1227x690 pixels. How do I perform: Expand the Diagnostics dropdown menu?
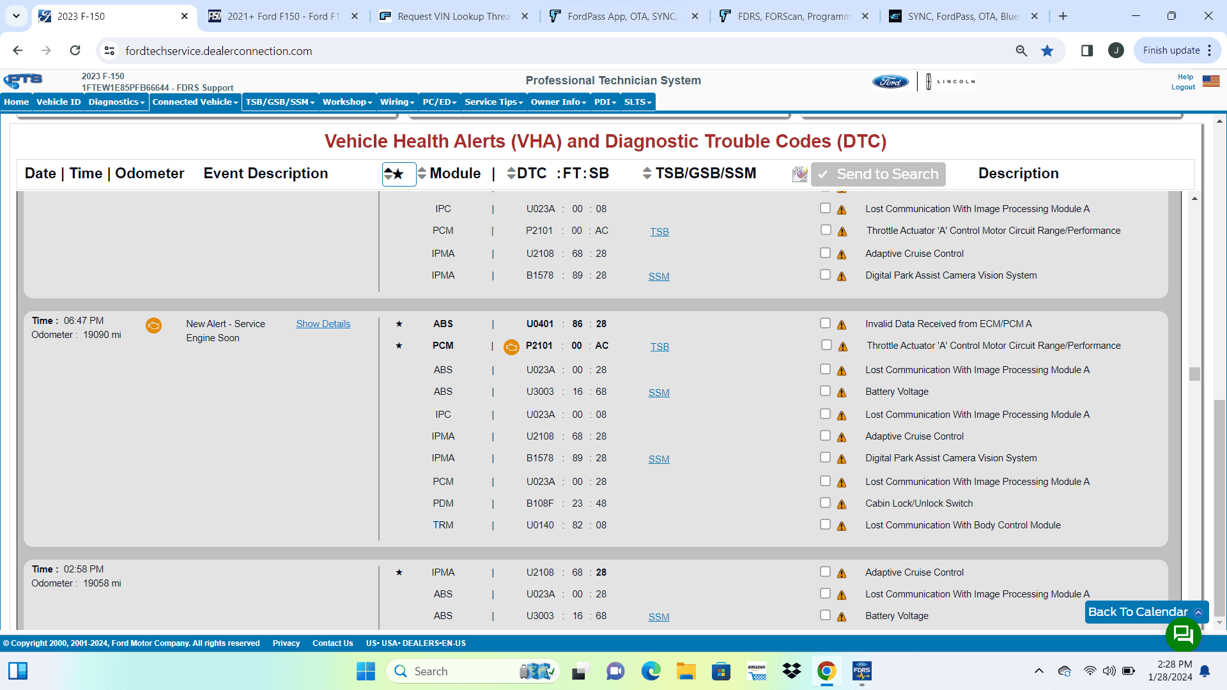click(116, 102)
